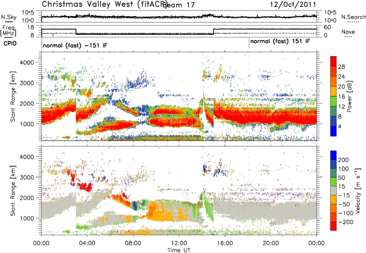Click the blue top segment of Velocity colorbar

(334, 155)
